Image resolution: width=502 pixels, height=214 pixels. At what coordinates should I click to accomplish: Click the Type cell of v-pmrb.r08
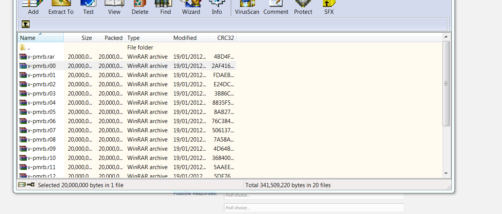click(147, 140)
